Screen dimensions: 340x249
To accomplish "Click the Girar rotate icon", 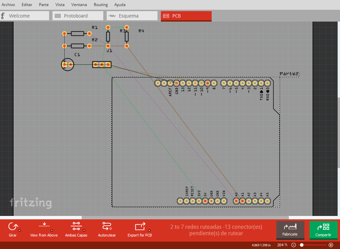I will 13,226.
